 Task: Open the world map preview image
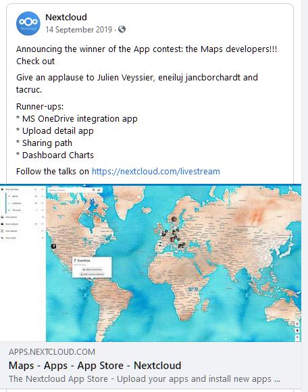tap(151, 263)
